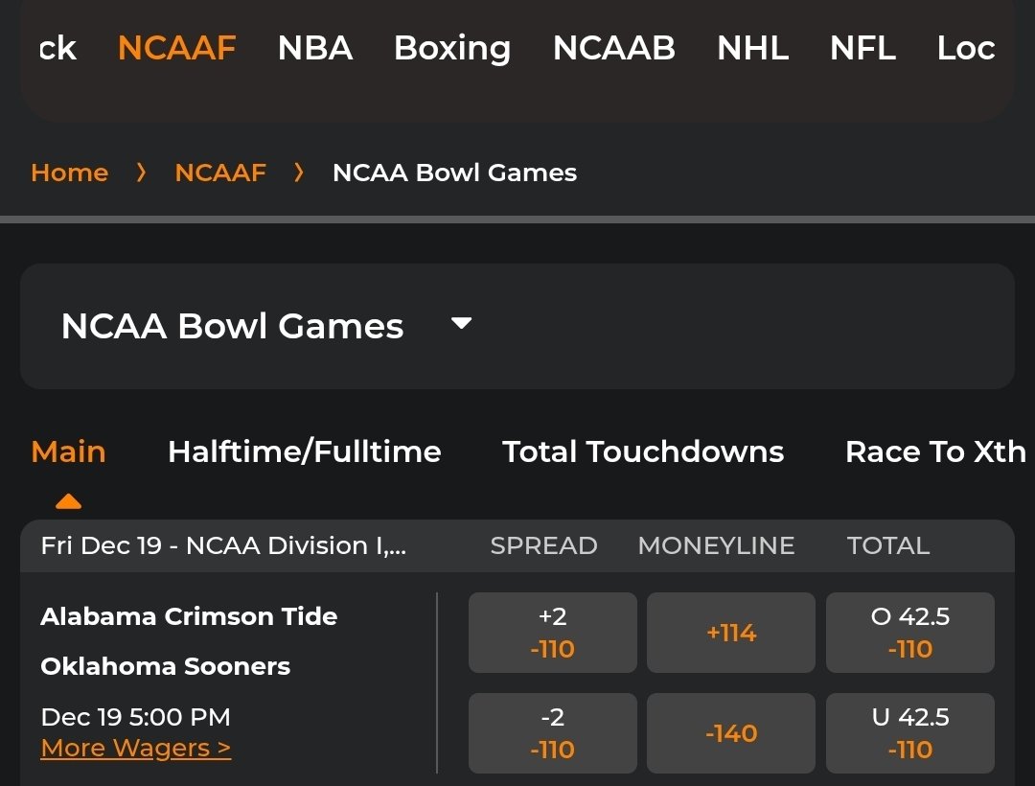1035x786 pixels.
Task: Switch to the Halftime/Fulltime tab
Action: click(304, 451)
